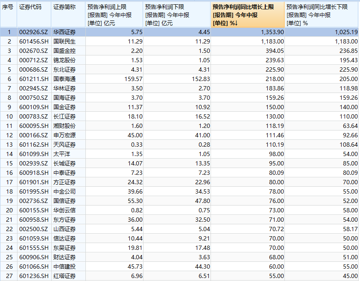360x281 pixels.
Task: Select stock code 002926.SZ
Action: [x=34, y=32]
